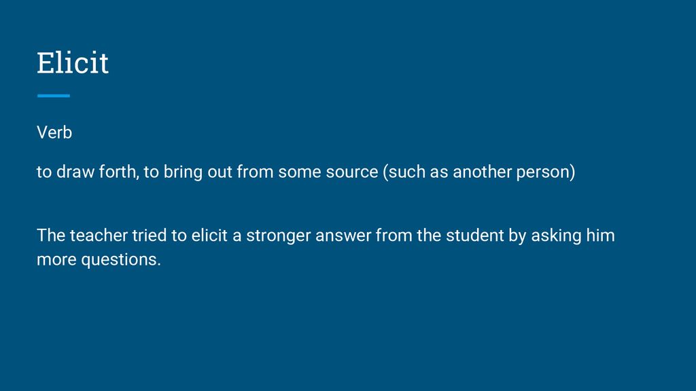Click the word 'stronger' in the example sentence
The image size is (696, 391).
[278, 236]
